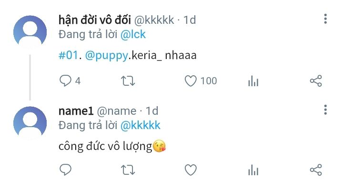Open the #01 hashtag

tap(68, 55)
